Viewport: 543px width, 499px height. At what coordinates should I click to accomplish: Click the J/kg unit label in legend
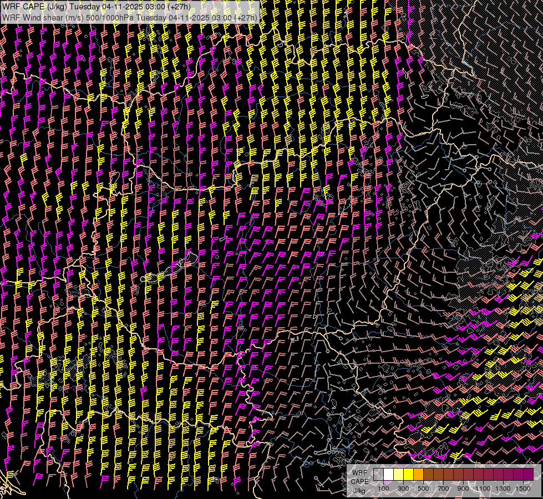[x=359, y=490]
